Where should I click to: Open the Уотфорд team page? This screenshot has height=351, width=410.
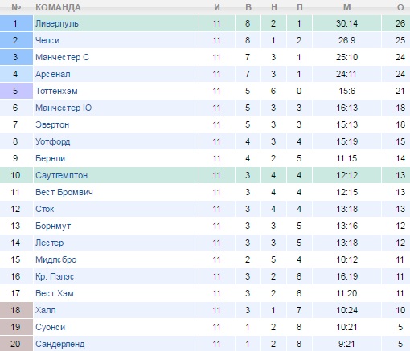53,141
